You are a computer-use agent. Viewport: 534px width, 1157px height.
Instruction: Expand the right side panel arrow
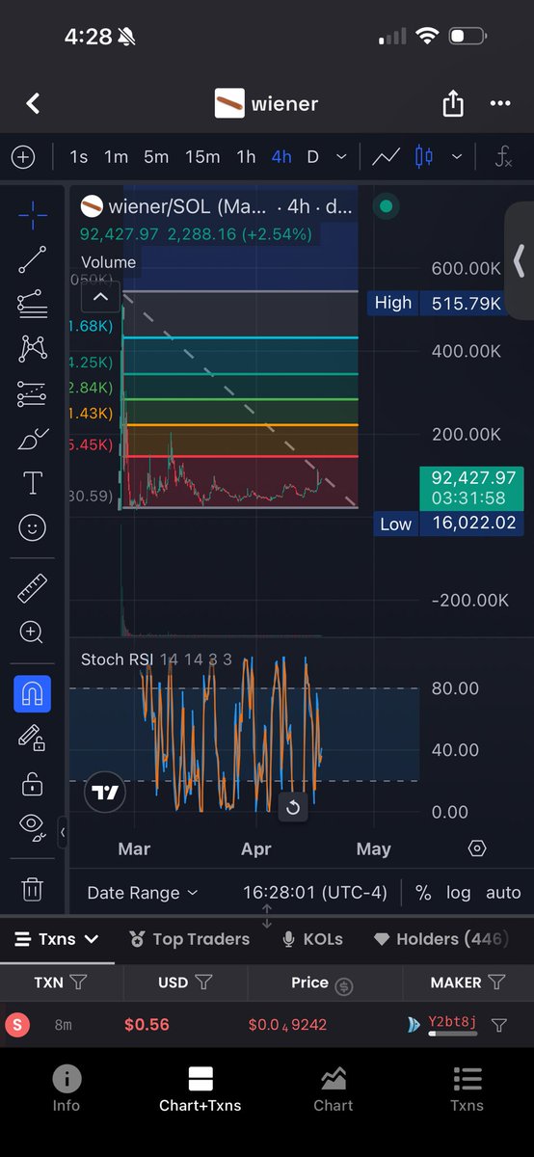click(520, 260)
